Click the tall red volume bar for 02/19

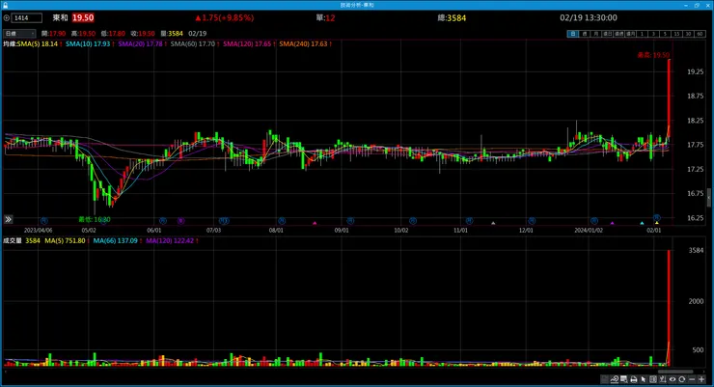[x=669, y=308]
